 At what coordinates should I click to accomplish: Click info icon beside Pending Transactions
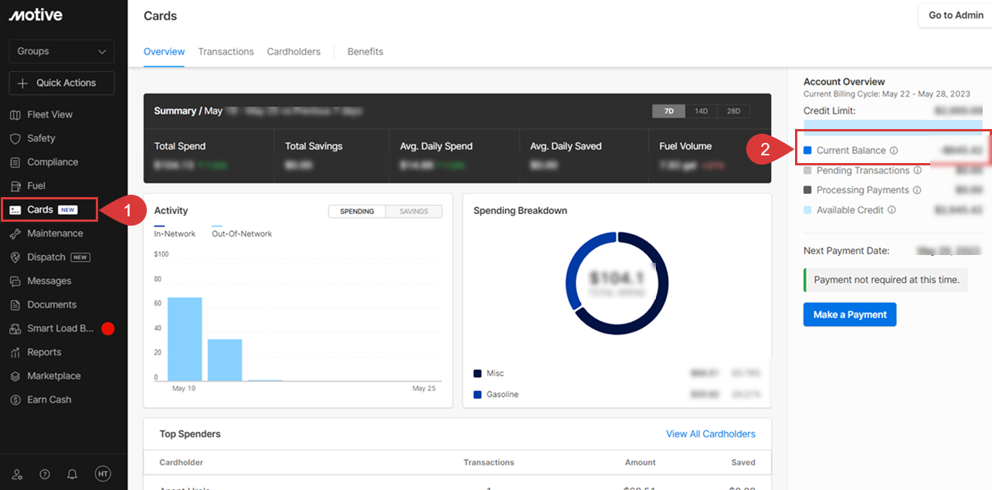[x=917, y=171]
